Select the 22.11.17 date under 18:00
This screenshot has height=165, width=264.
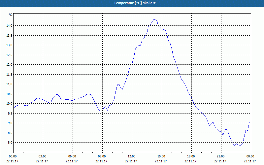[x=190, y=161]
